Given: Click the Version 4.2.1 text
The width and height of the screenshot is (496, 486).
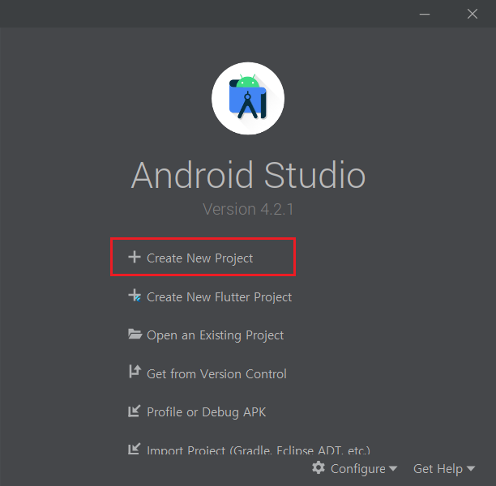Looking at the screenshot, I should (248, 209).
